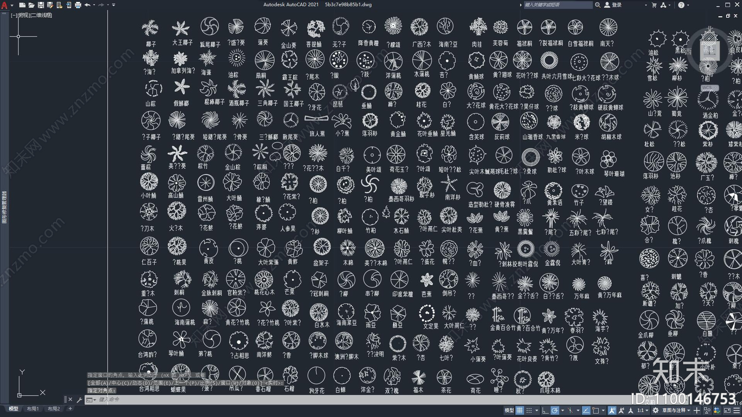The height and width of the screenshot is (417, 742).
Task: Click the workspace switching gear icon
Action: coord(655,411)
